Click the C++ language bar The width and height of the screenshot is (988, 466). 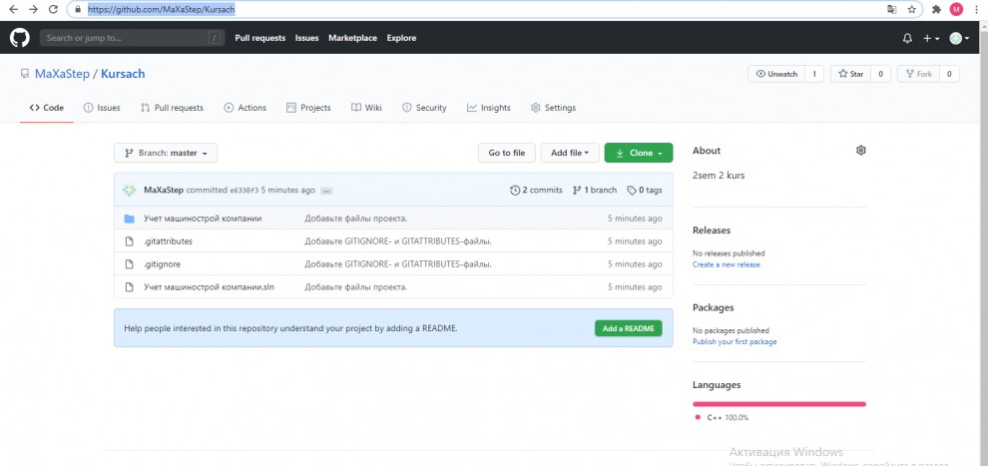click(778, 404)
